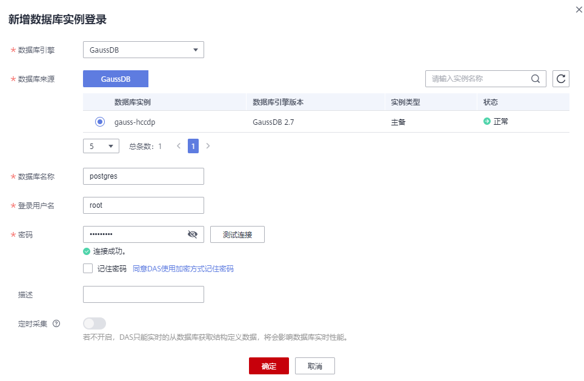584x381 pixels.
Task: Open the DAS encrypted password agreement link
Action: pos(183,268)
